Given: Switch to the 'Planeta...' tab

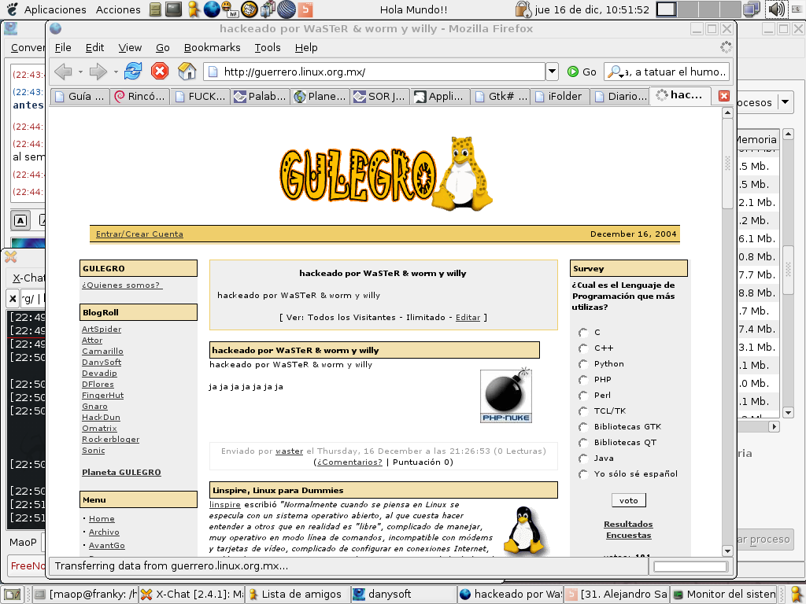Looking at the screenshot, I should pos(320,97).
